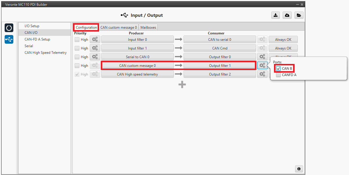Click the circular Veronte sidebar icon
349x175 pixels.
[x=9, y=28]
